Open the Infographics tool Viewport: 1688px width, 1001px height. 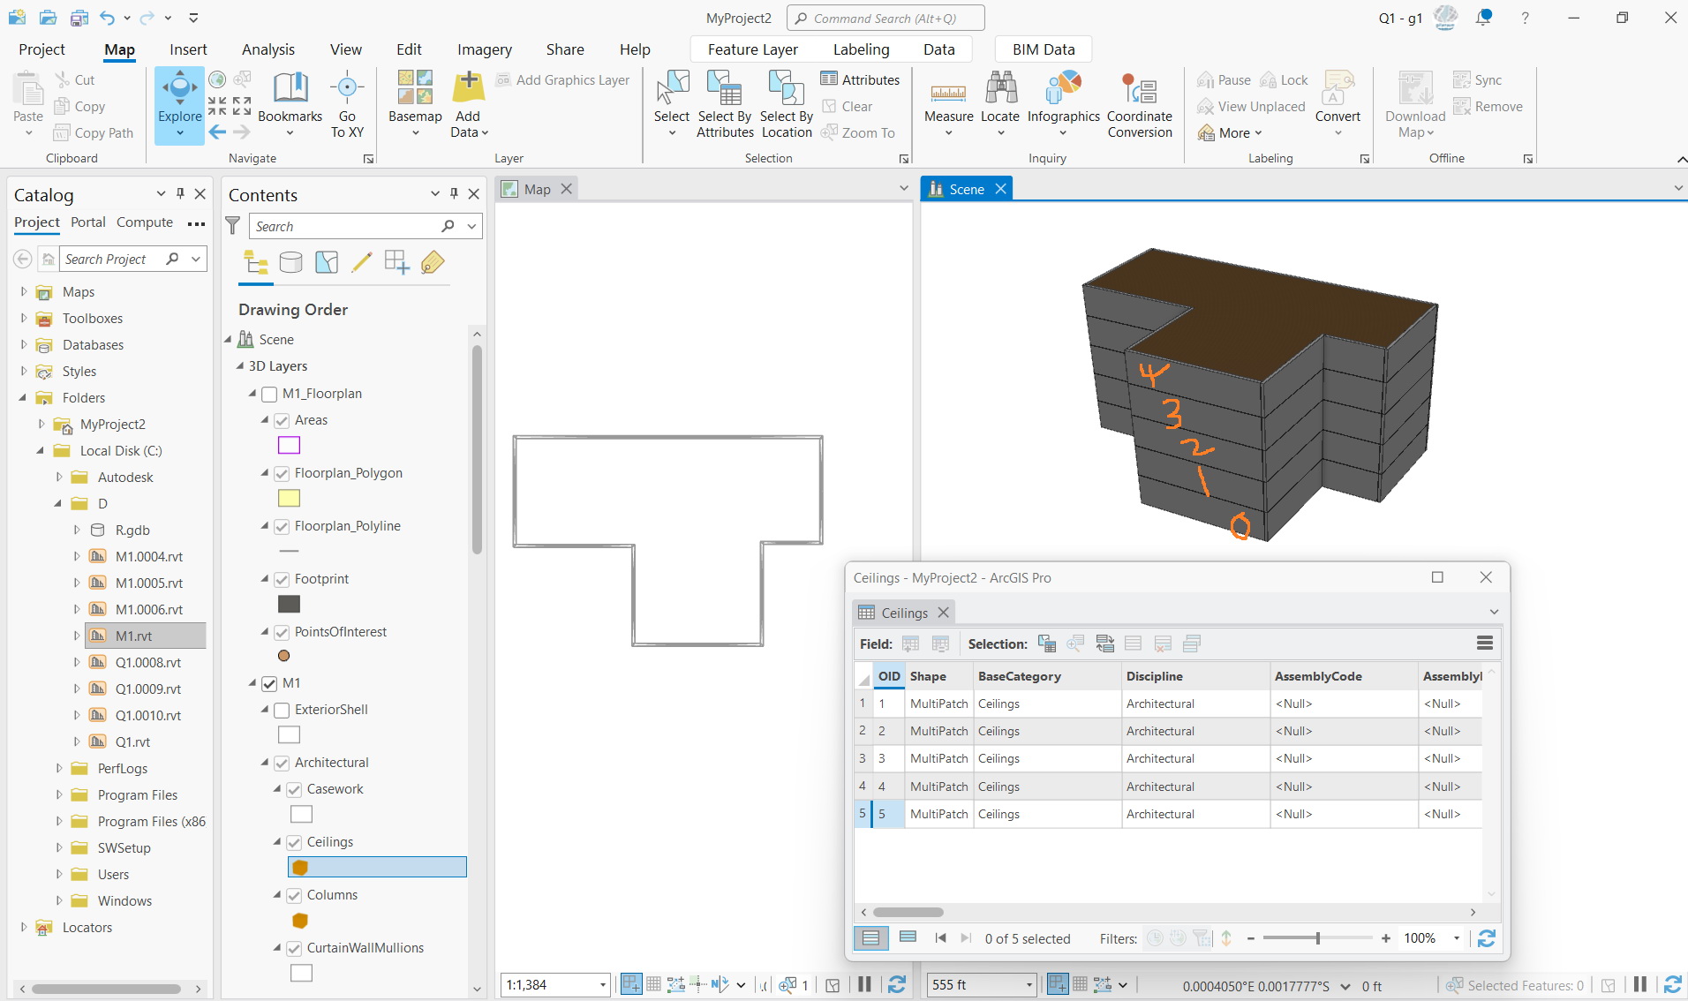click(1063, 104)
